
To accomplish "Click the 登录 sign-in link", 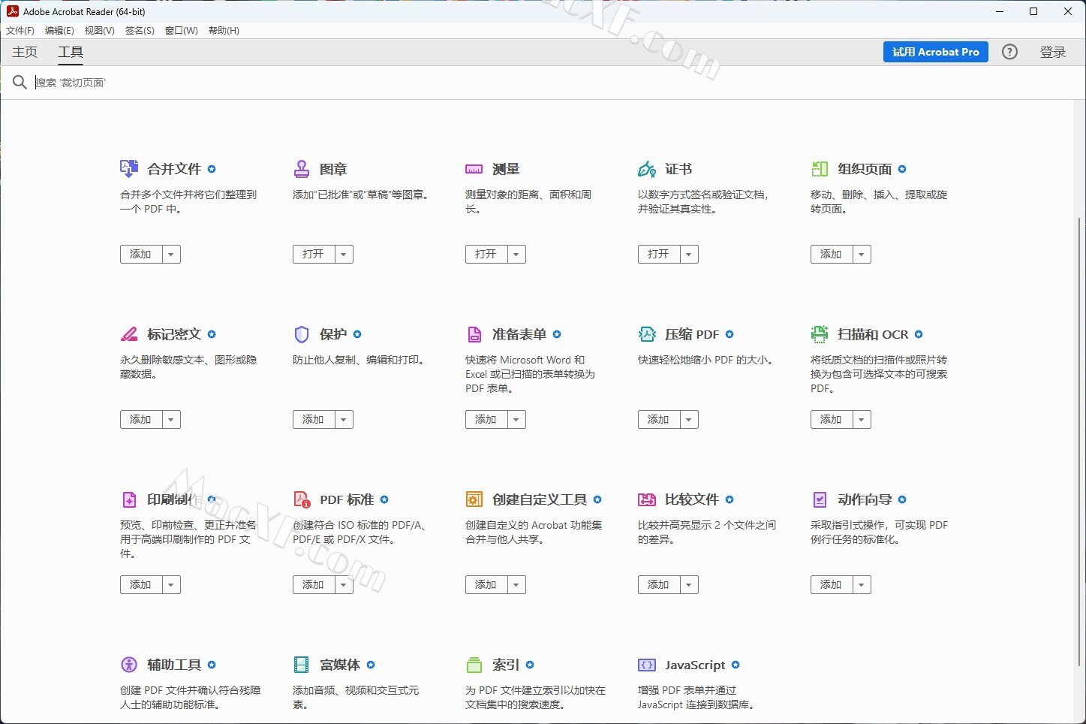I will [x=1053, y=52].
